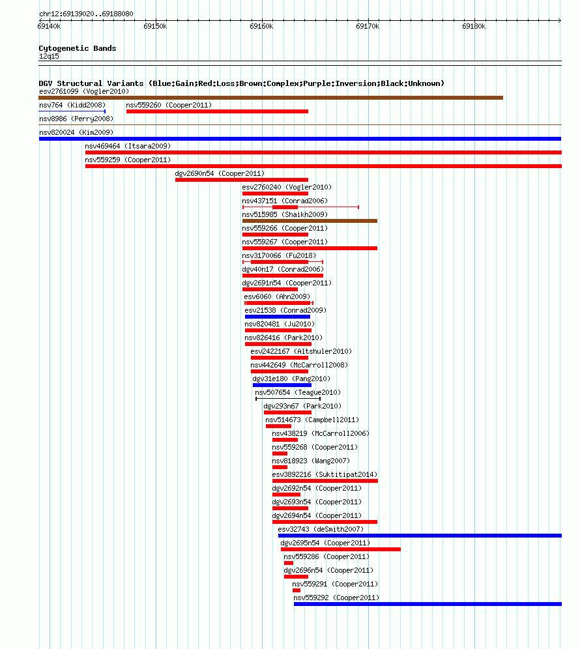The height and width of the screenshot is (649, 580).
Task: Select the red dgv2695n54 loss bar
Action: click(x=341, y=549)
